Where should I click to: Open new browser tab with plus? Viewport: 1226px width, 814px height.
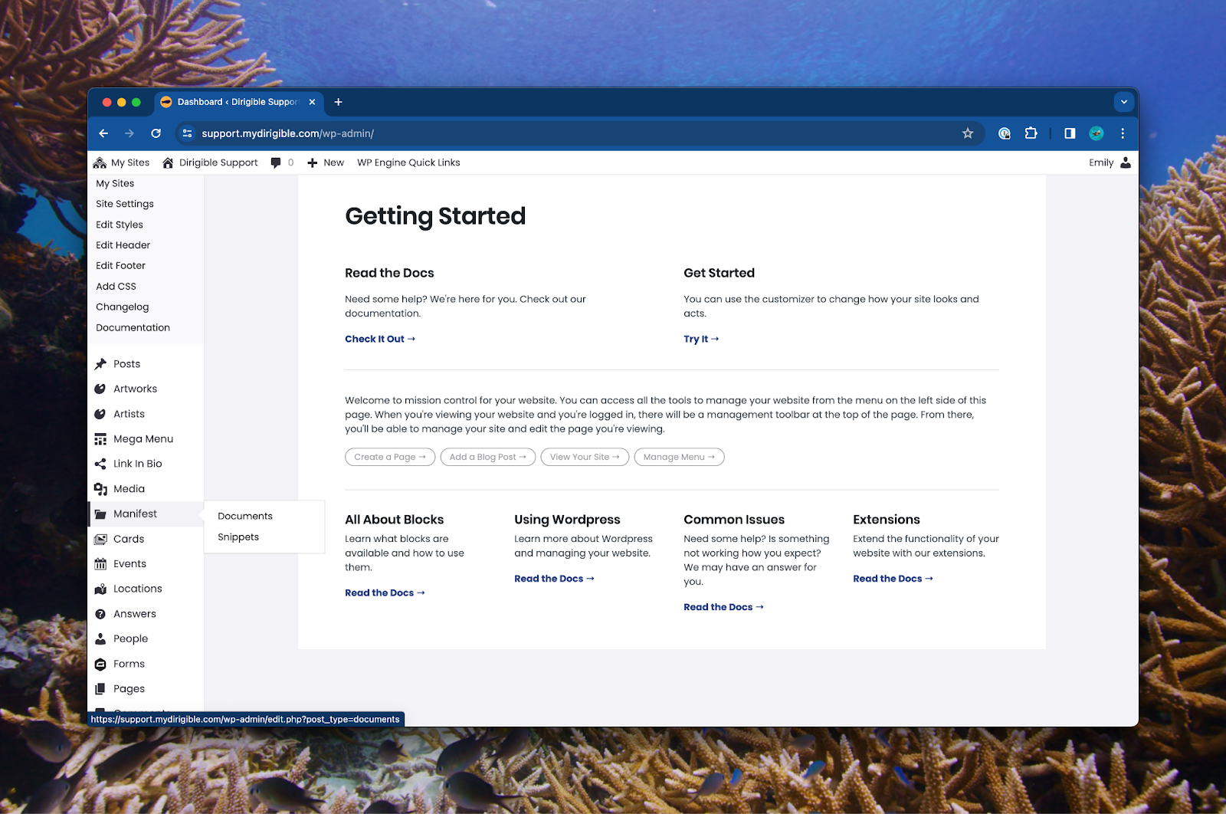pyautogui.click(x=338, y=102)
